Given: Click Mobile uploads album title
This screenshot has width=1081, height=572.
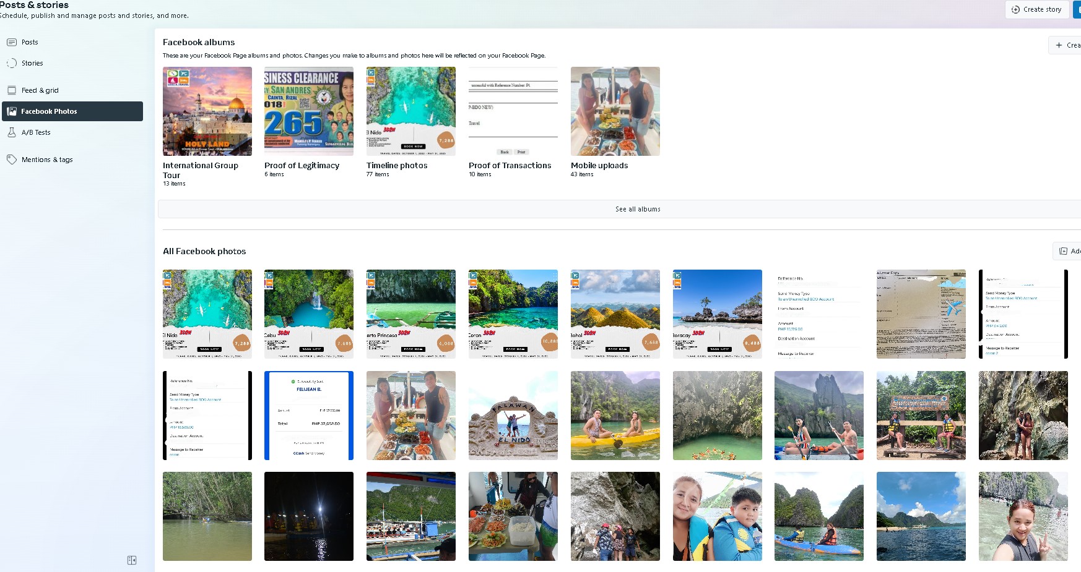Looking at the screenshot, I should tap(599, 165).
